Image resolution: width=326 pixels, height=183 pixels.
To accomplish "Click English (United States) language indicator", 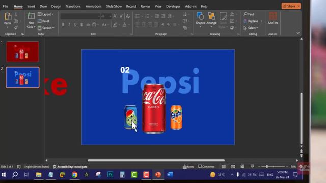I will point(37,167).
